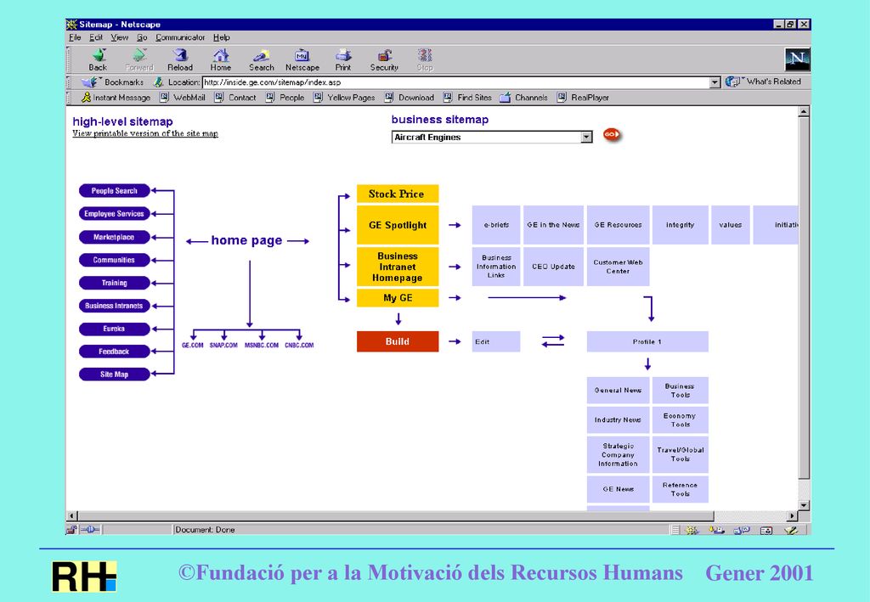Screen dimensions: 870x602
Task: Open the e-briefs box
Action: pos(496,225)
